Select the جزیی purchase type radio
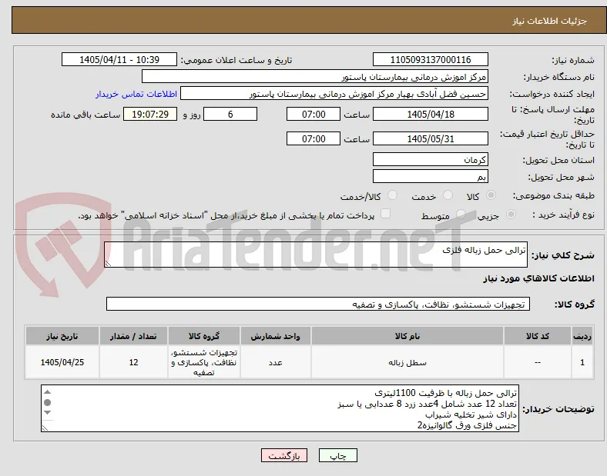This screenshot has height=476, width=607. click(x=511, y=214)
